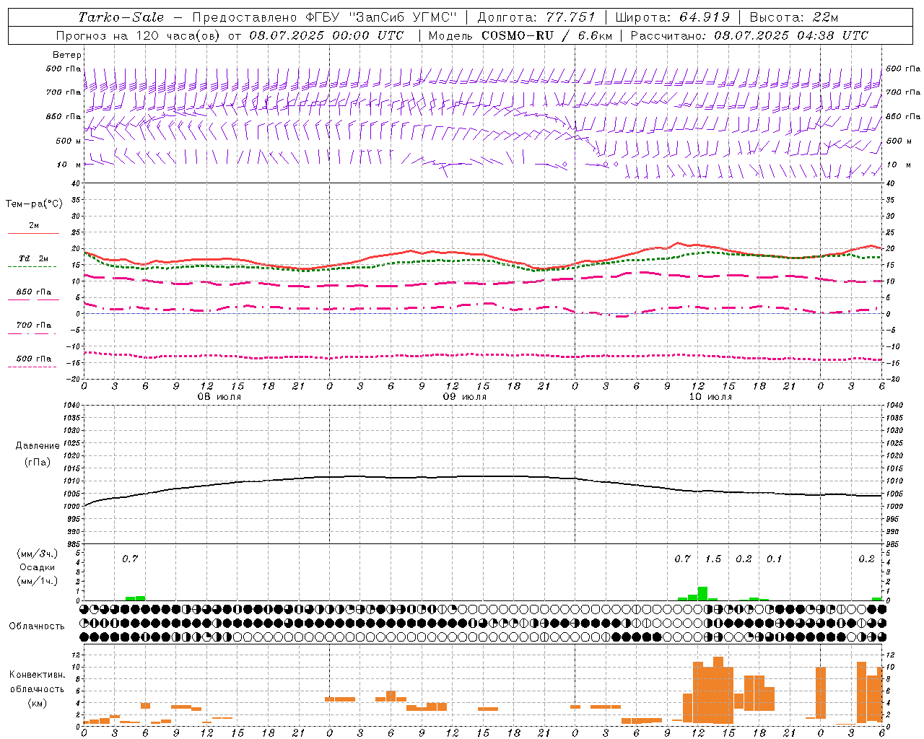Click the Td 2м dew point legend entry
This screenshot has width=924, height=739.
tap(33, 258)
